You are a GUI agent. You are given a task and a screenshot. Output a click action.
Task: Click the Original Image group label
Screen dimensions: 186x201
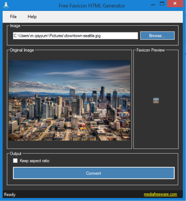pyautogui.click(x=22, y=50)
